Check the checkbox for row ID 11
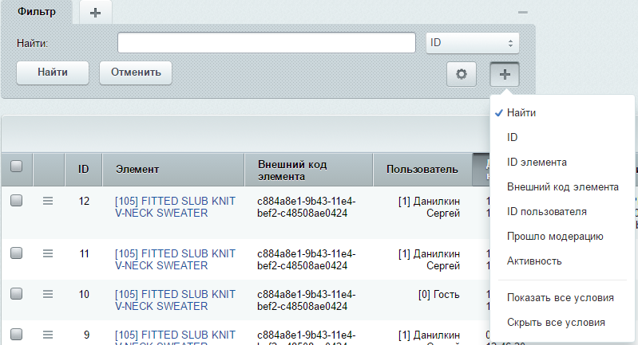This screenshot has height=345, width=638. point(16,253)
